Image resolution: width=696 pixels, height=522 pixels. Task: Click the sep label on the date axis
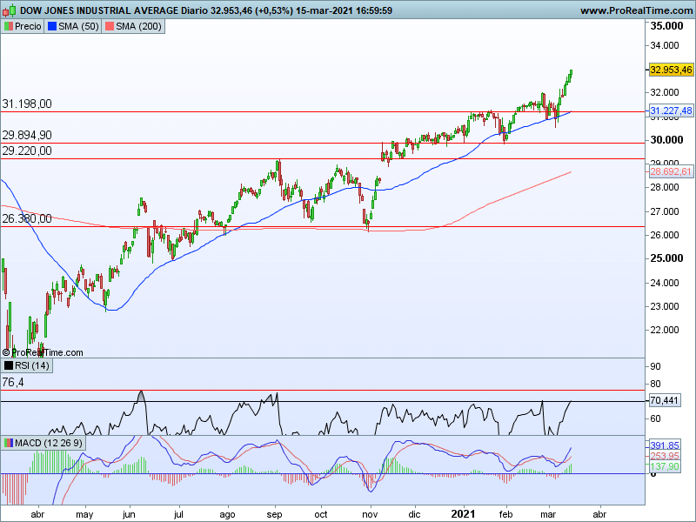[274, 515]
